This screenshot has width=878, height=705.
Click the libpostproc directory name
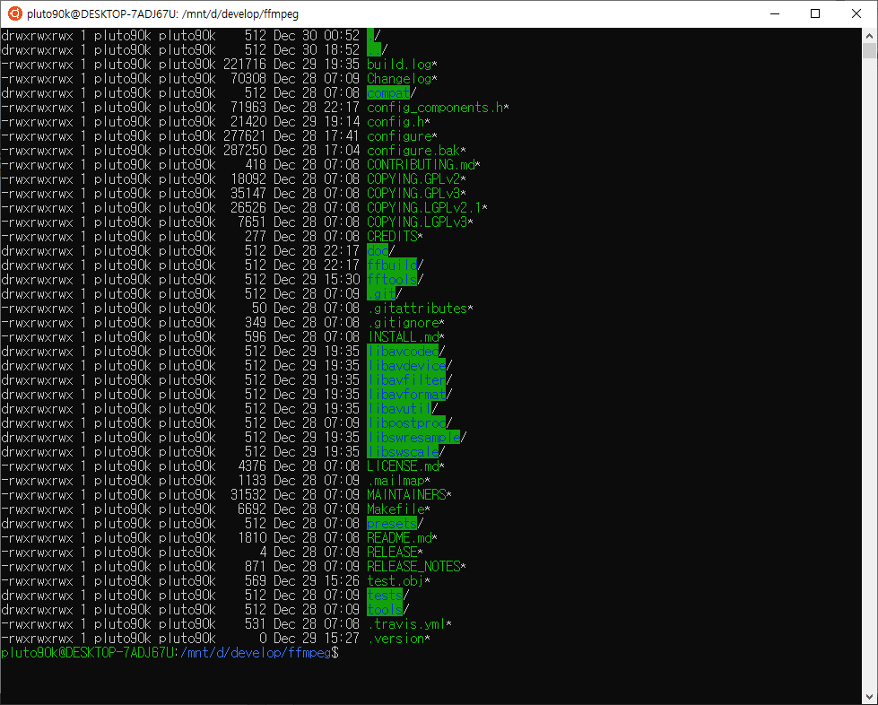tap(406, 423)
